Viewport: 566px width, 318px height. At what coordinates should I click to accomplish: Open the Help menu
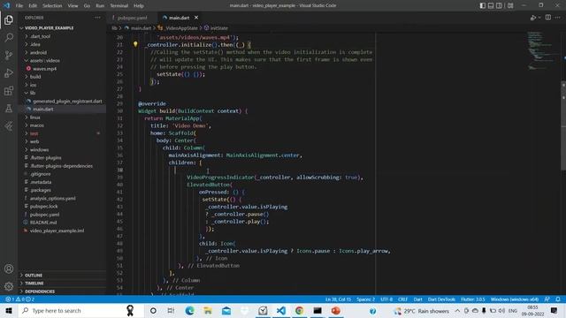coord(139,6)
